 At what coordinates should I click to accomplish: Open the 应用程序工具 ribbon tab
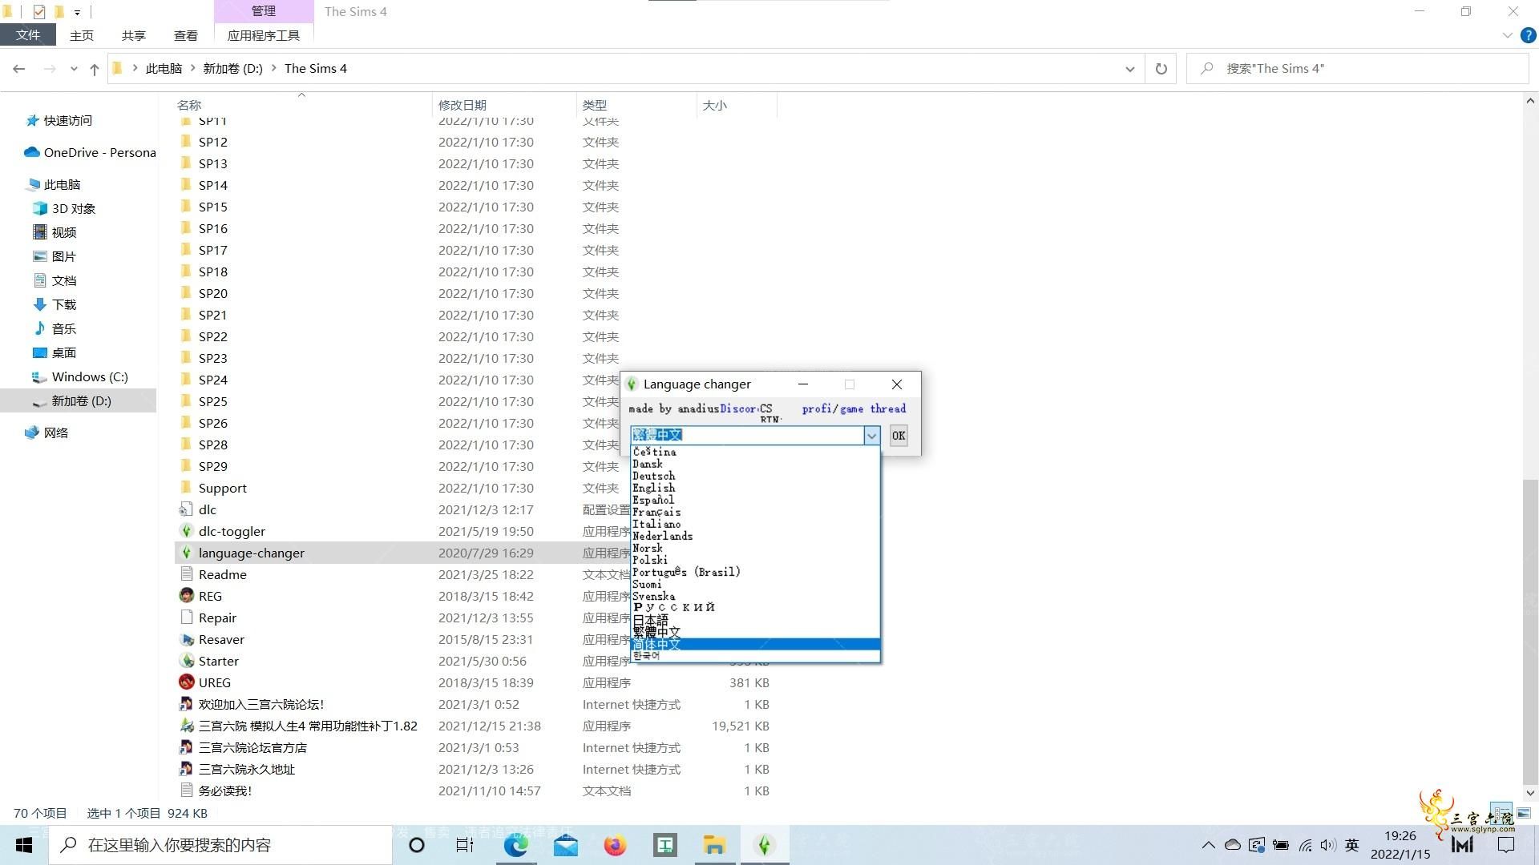[x=263, y=35]
